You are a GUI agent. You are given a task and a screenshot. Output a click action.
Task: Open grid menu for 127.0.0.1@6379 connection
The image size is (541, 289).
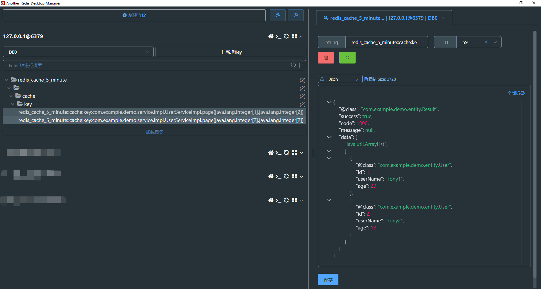294,36
